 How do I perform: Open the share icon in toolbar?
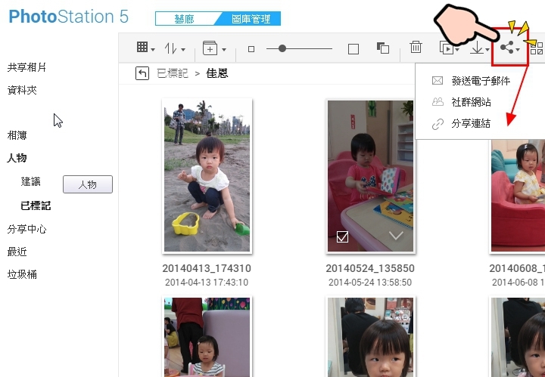point(506,48)
